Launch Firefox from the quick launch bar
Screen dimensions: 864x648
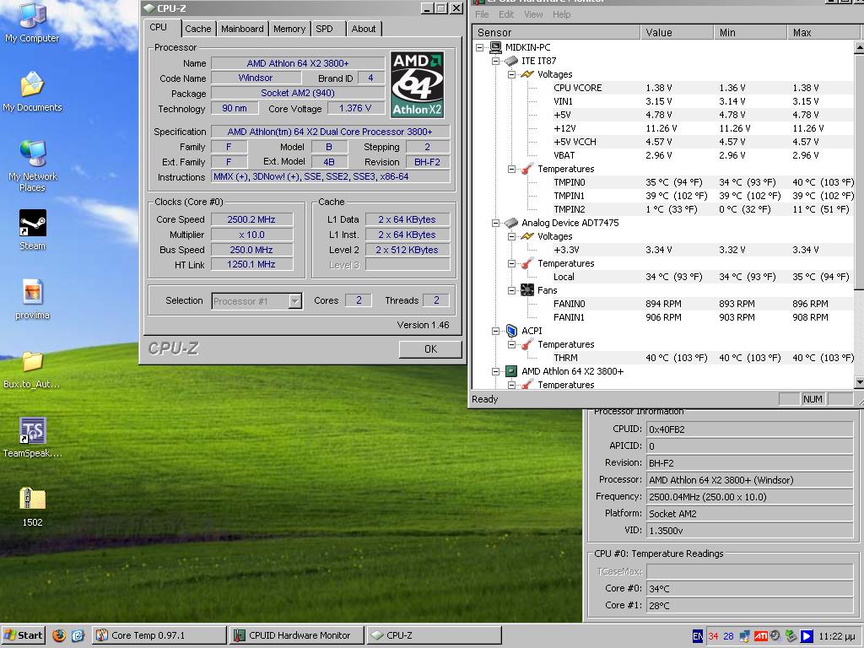59,635
